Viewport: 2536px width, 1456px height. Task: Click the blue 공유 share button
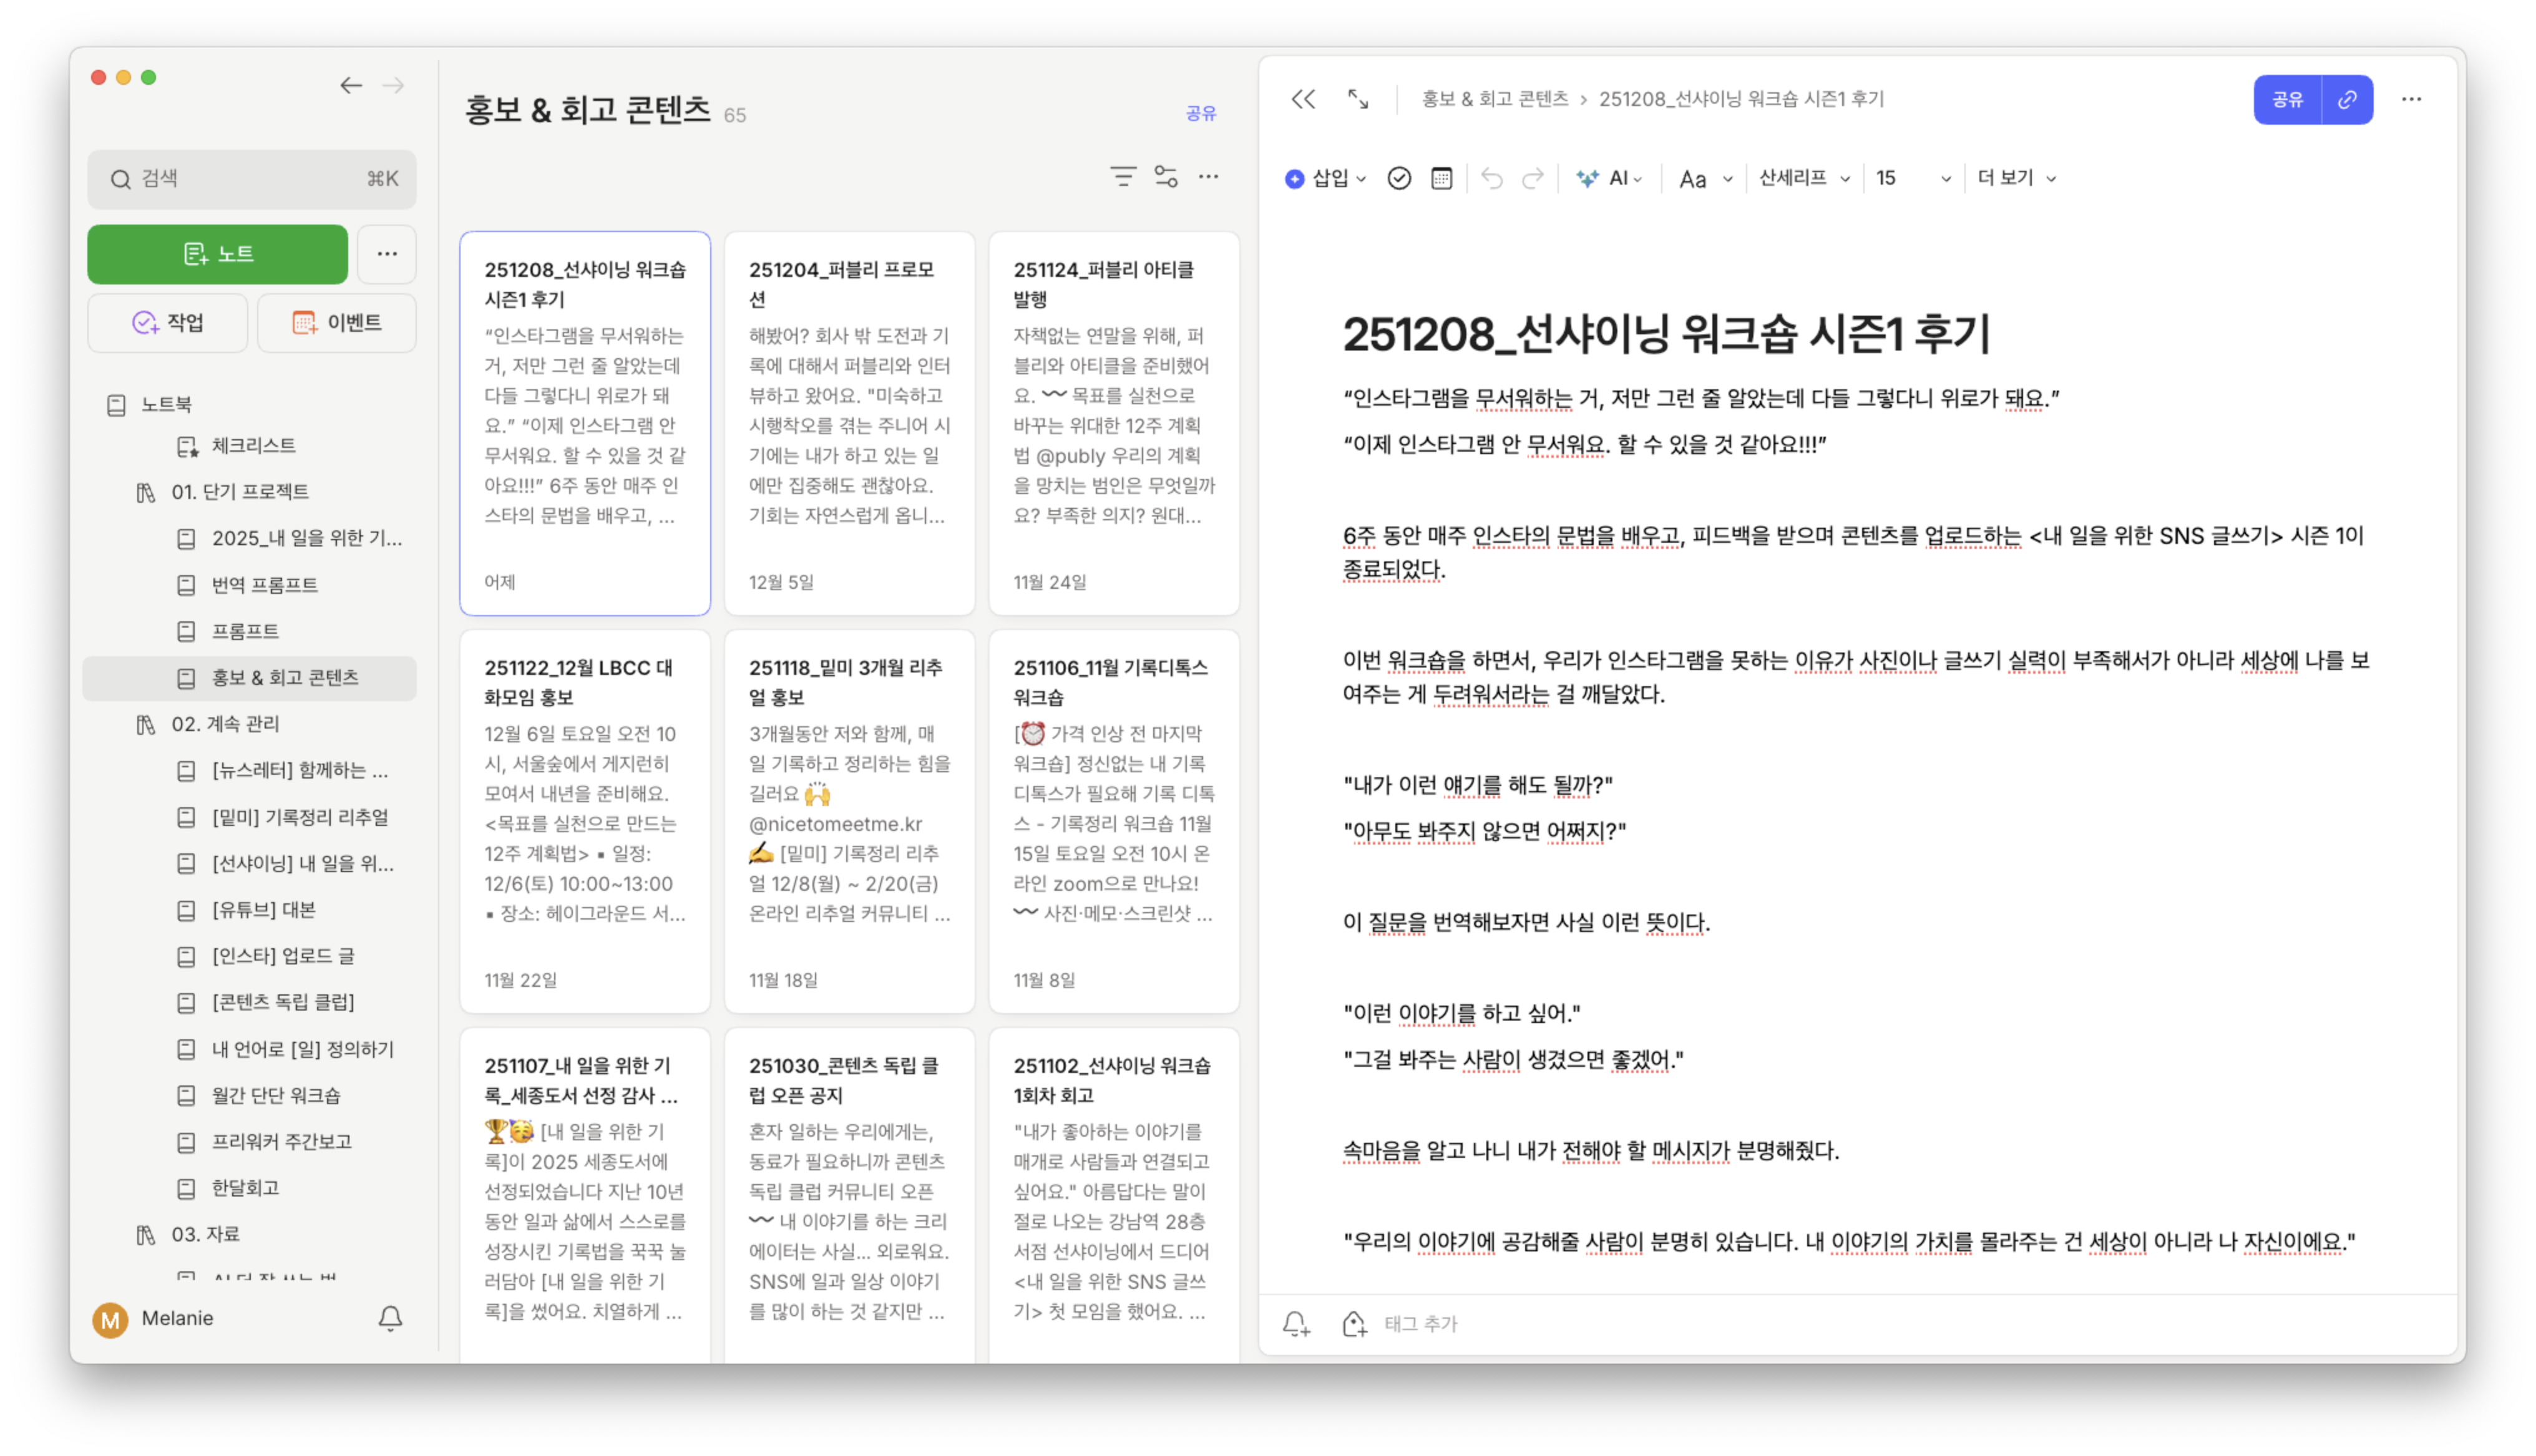click(2287, 99)
